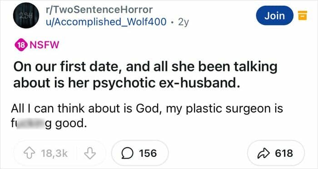Open the post titled 'On our first date'

click(x=145, y=75)
